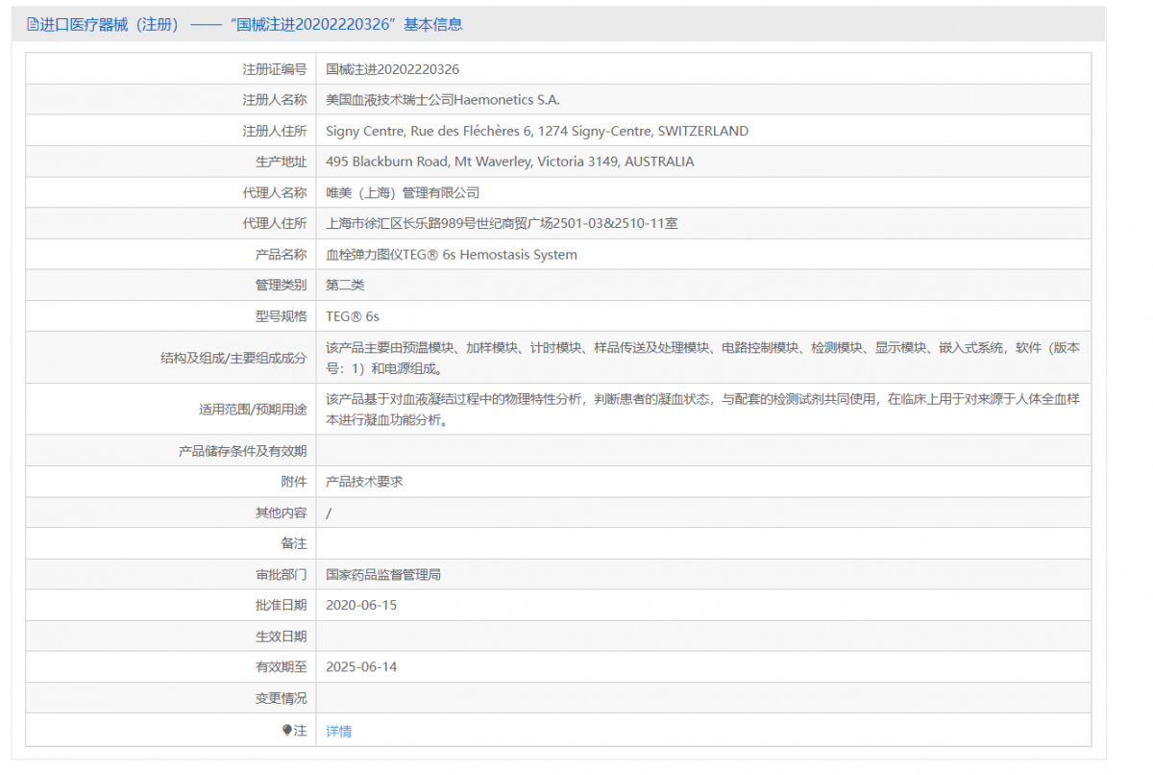Screen dimensions: 1153x775
Task: Click the 生产地址 row label
Action: (x=282, y=162)
